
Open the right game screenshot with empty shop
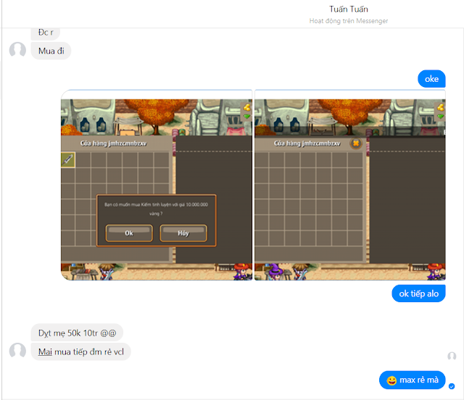350,185
